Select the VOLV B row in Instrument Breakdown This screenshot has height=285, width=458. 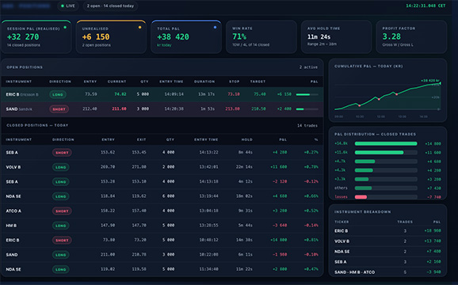coord(387,241)
